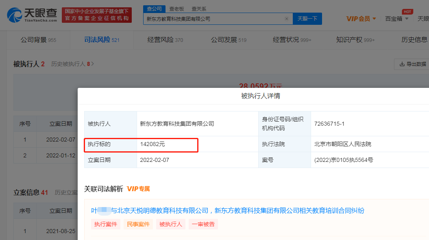Image resolution: width=429 pixels, height=240 pixels.
Task: Click inside the company search input field
Action: [211, 19]
